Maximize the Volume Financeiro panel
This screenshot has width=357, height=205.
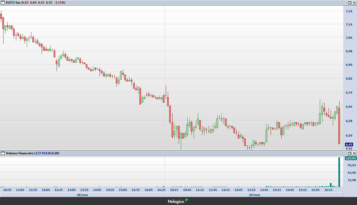point(349,153)
